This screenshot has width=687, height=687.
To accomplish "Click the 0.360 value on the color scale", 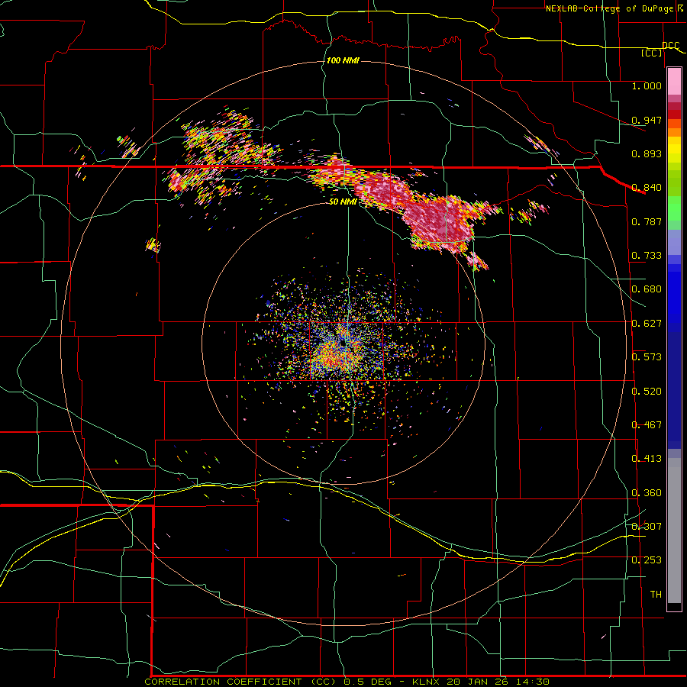I will tap(647, 493).
